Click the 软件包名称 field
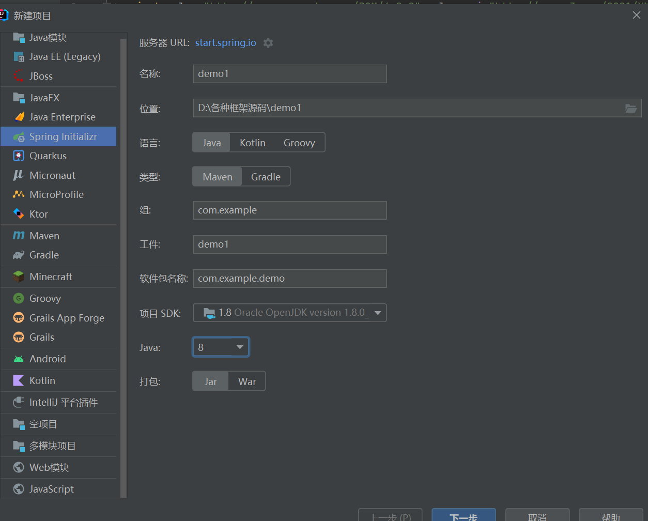 click(x=289, y=279)
